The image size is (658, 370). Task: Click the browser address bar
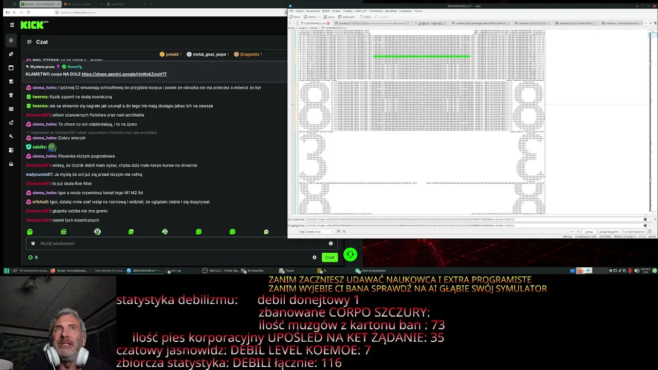[x=170, y=12]
